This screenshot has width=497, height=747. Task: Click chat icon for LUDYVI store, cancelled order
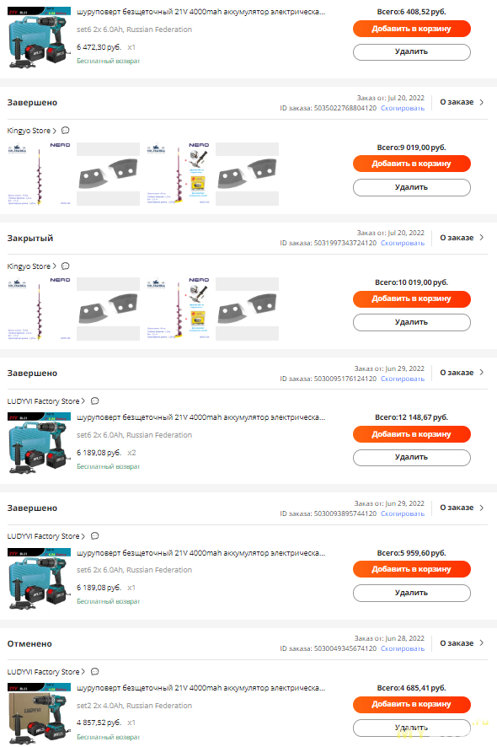[x=94, y=672]
